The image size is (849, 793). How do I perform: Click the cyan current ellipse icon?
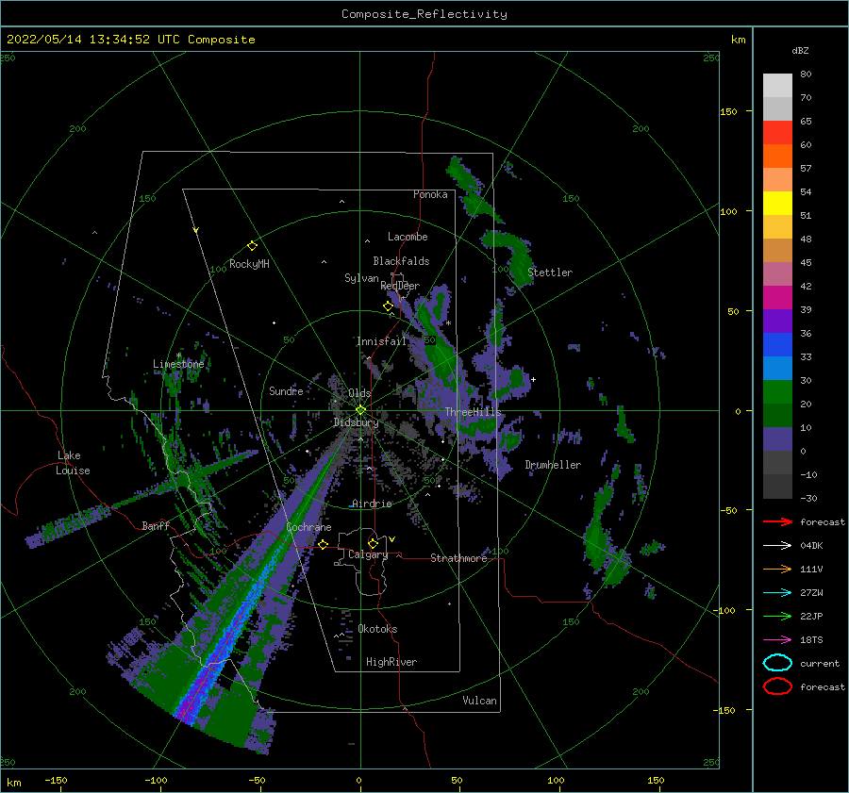coord(777,663)
